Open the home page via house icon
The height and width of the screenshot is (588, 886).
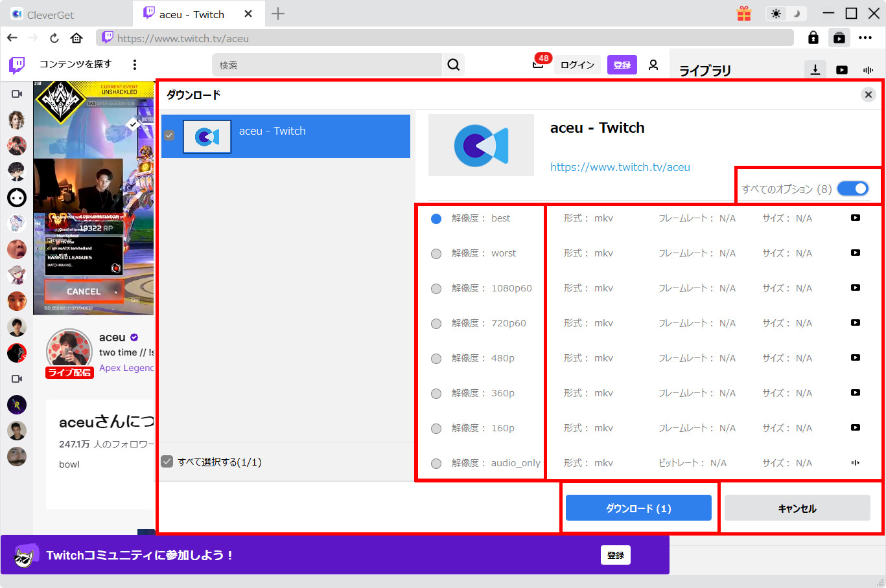[76, 38]
